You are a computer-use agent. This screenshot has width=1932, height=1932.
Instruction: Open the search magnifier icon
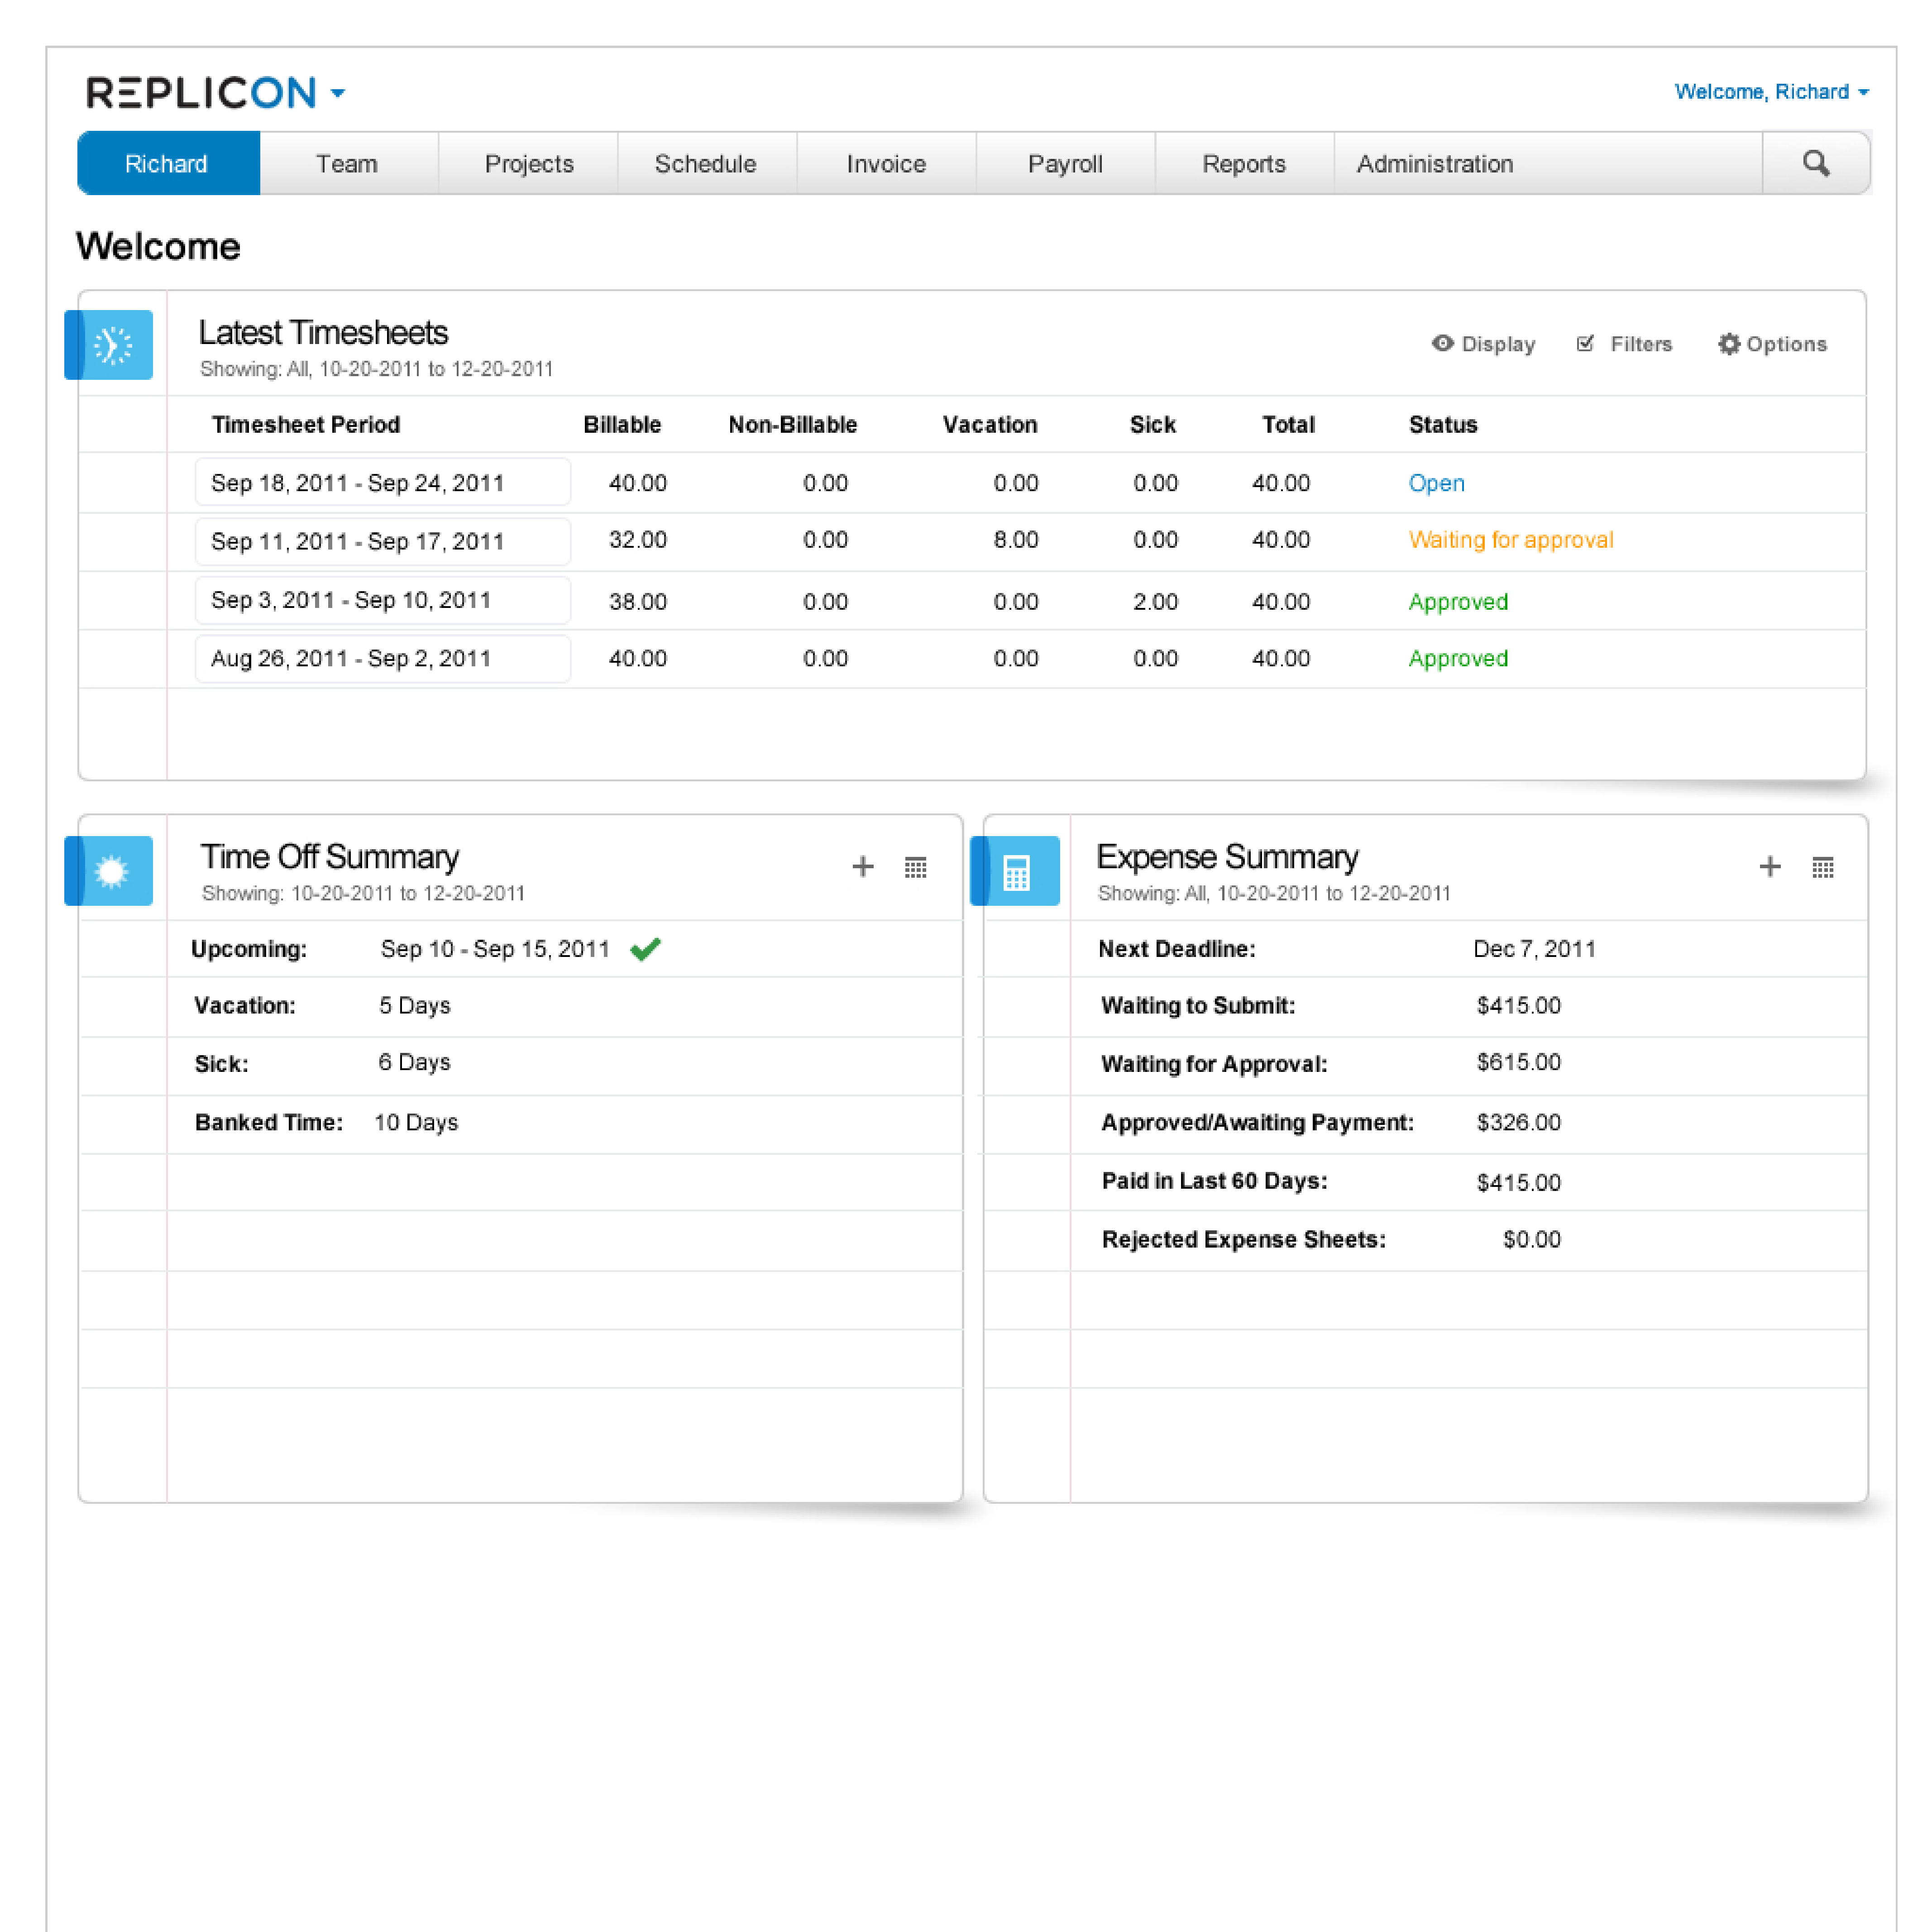[x=1816, y=163]
